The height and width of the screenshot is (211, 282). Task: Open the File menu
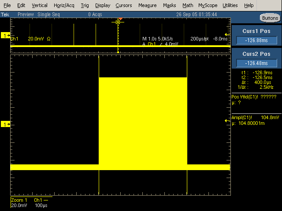tap(7, 5)
